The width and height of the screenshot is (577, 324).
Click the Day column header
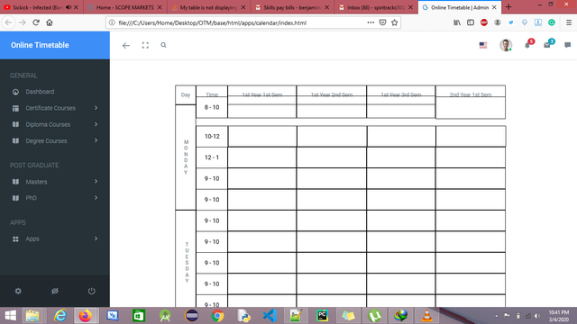186,94
